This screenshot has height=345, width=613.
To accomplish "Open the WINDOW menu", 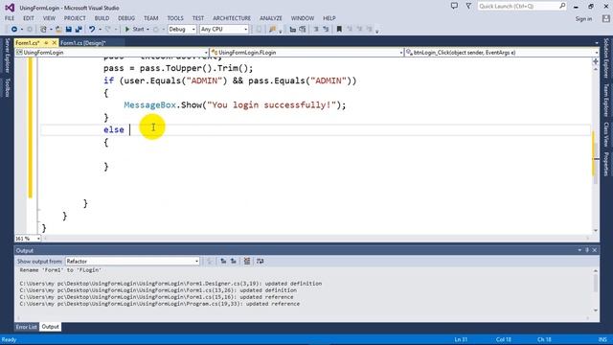I will tap(303, 18).
